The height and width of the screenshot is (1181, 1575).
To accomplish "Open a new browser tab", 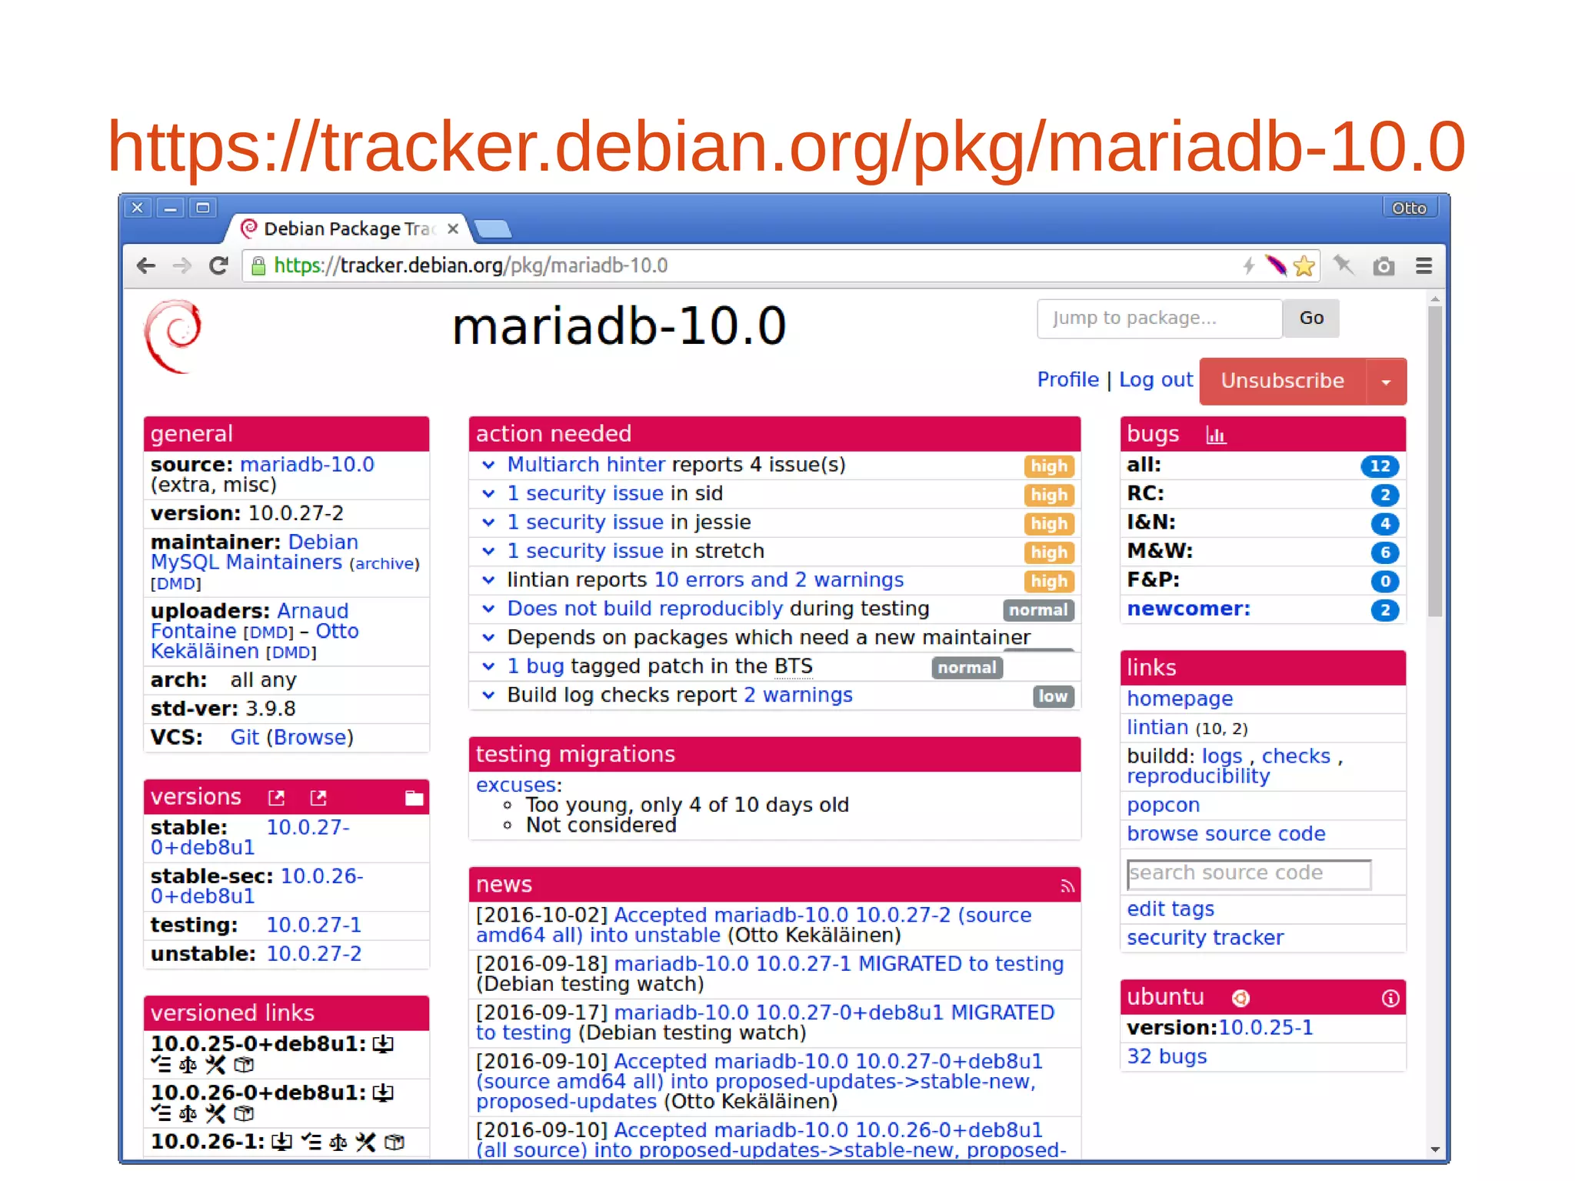I will coord(492,229).
